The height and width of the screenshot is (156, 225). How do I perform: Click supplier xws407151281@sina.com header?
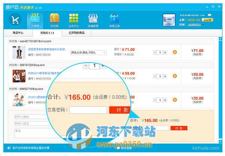pos(30,41)
